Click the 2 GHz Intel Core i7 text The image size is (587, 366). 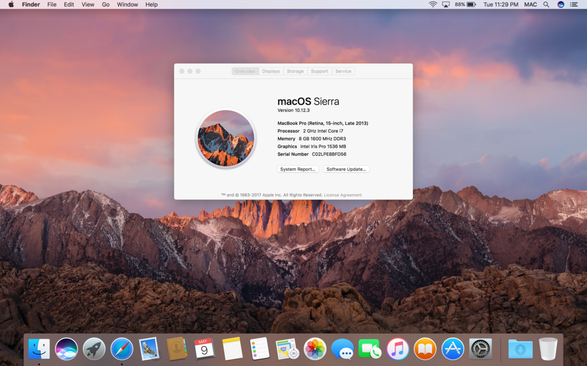(323, 131)
